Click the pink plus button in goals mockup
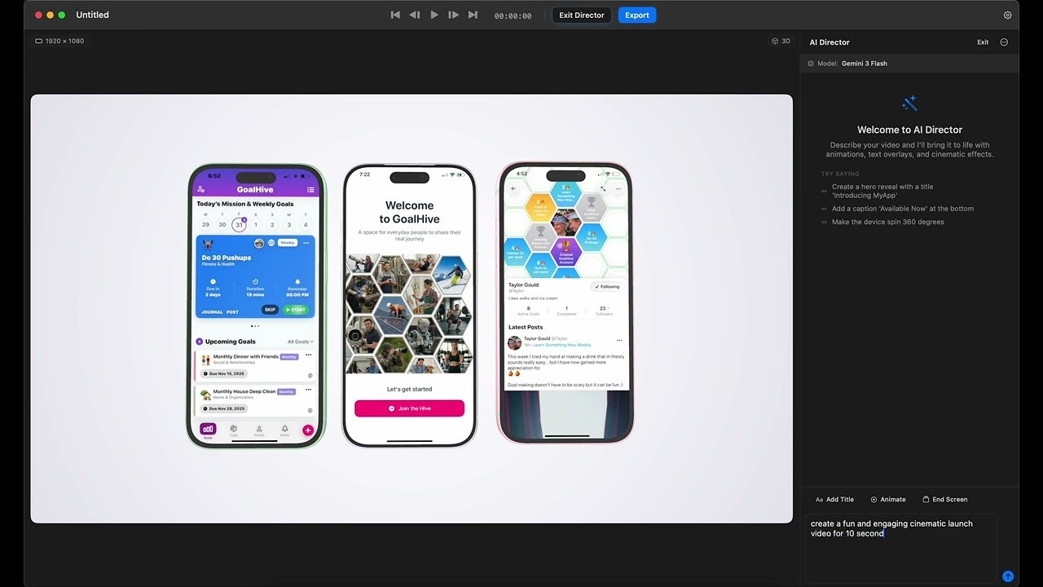This screenshot has width=1043, height=587. click(308, 430)
